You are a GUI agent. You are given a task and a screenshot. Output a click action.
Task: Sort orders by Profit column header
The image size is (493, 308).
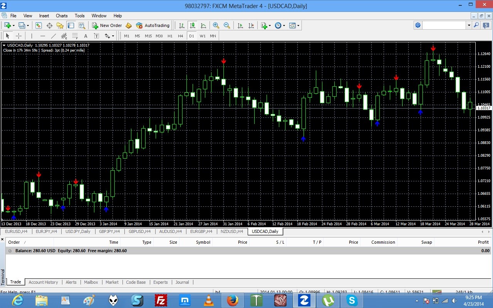tap(483, 242)
